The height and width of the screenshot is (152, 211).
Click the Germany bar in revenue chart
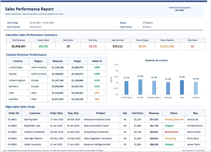[x=168, y=88]
